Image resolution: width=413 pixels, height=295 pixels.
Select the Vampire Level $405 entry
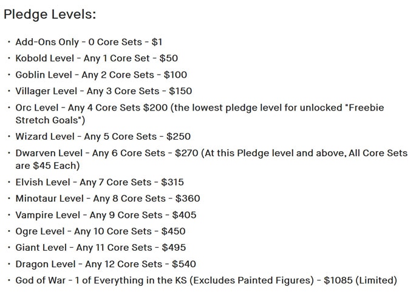pyautogui.click(x=106, y=215)
